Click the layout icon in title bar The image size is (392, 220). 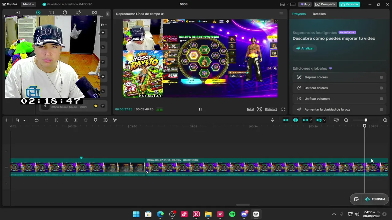coord(282,4)
